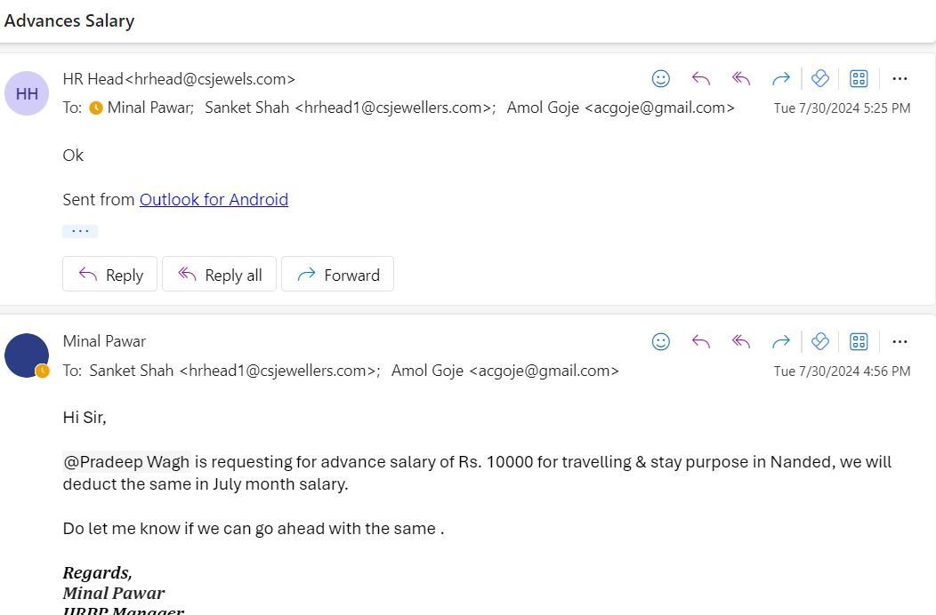The image size is (936, 615).
Task: Click the Forward button below the message
Action: click(x=337, y=275)
